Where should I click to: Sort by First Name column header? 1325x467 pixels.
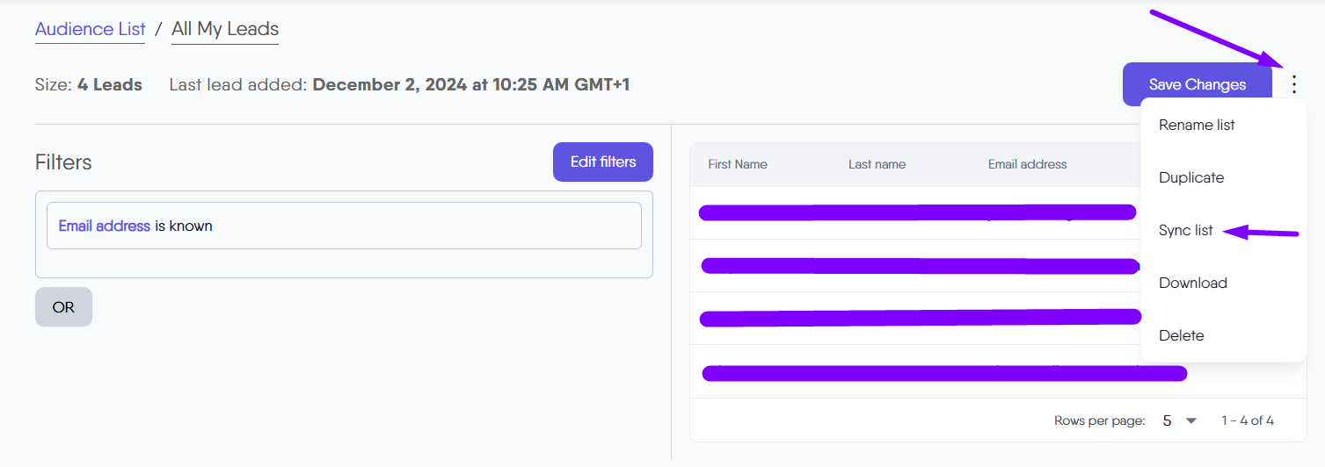737,164
